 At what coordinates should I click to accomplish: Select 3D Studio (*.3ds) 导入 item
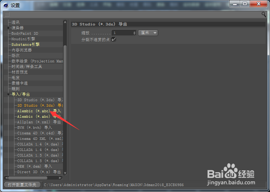(40, 100)
